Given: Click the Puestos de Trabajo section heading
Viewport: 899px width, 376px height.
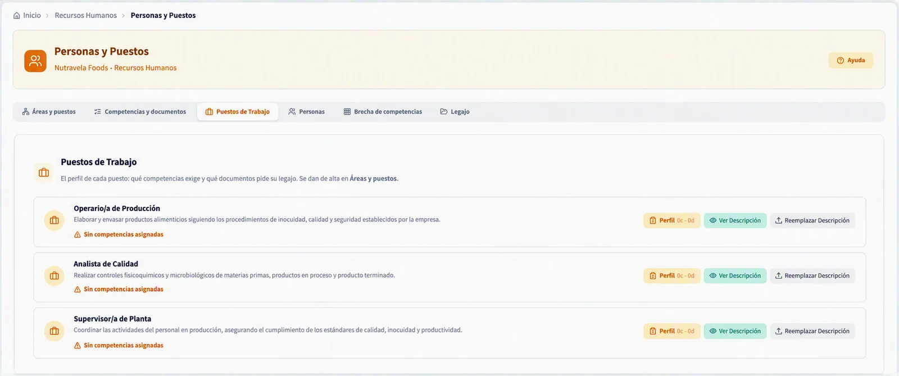Looking at the screenshot, I should tap(99, 162).
